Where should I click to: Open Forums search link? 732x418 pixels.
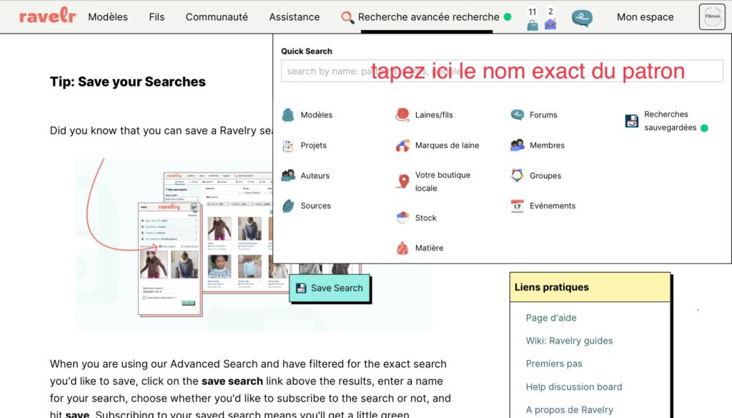coord(543,115)
